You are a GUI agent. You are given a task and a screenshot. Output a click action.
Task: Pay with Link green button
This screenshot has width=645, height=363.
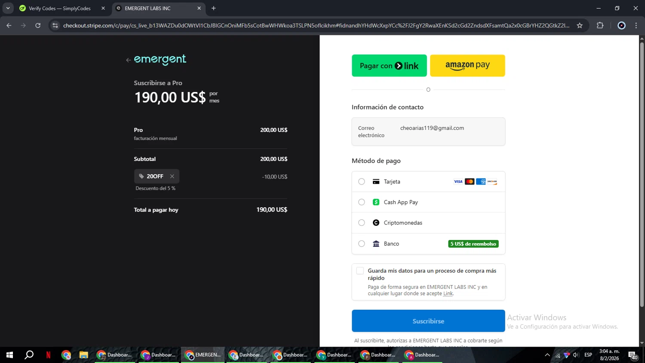coord(389,65)
